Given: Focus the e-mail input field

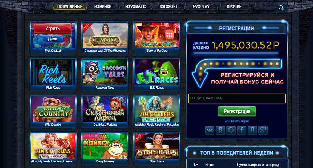Looking at the screenshot, I should coord(237,98).
